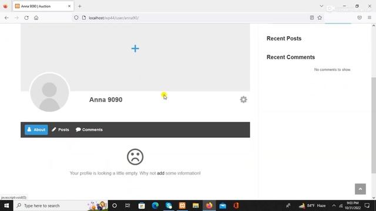Switch to the About tab
The height and width of the screenshot is (211, 376).
(36, 130)
